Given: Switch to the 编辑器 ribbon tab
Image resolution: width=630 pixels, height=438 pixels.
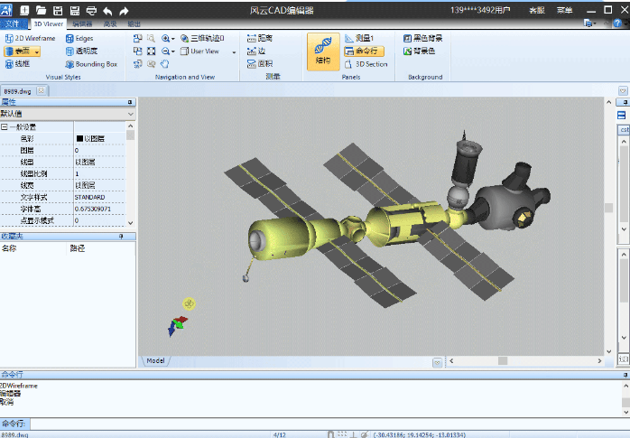Looking at the screenshot, I should point(82,24).
